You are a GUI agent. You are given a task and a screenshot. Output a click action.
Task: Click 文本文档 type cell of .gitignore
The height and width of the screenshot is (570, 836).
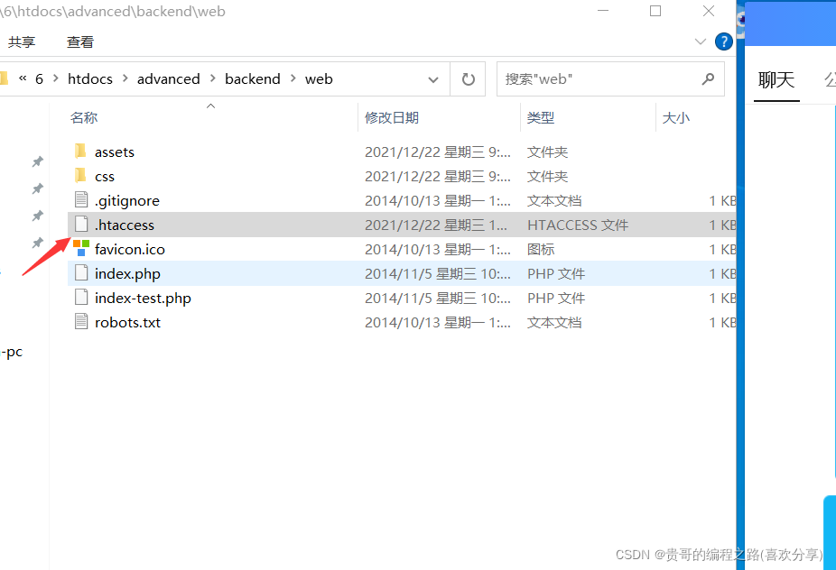pos(554,201)
